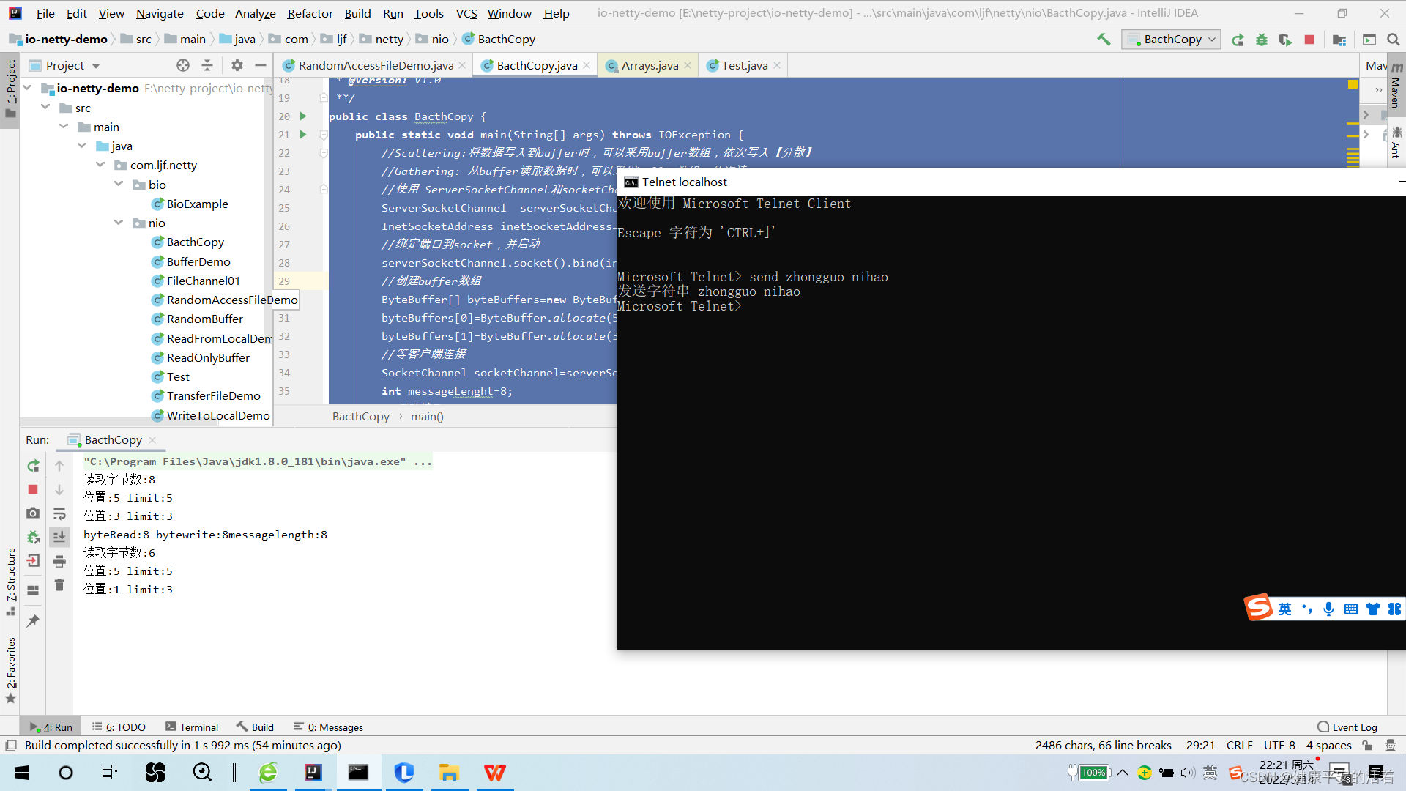Open Search Everywhere magnifier icon
Viewport: 1406px width, 791px height.
1393,40
